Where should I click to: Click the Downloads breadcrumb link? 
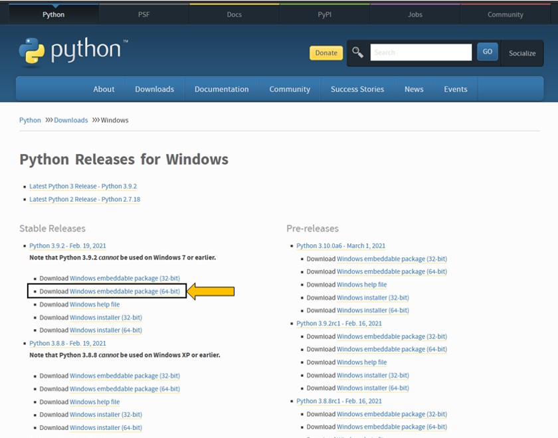[x=71, y=120]
